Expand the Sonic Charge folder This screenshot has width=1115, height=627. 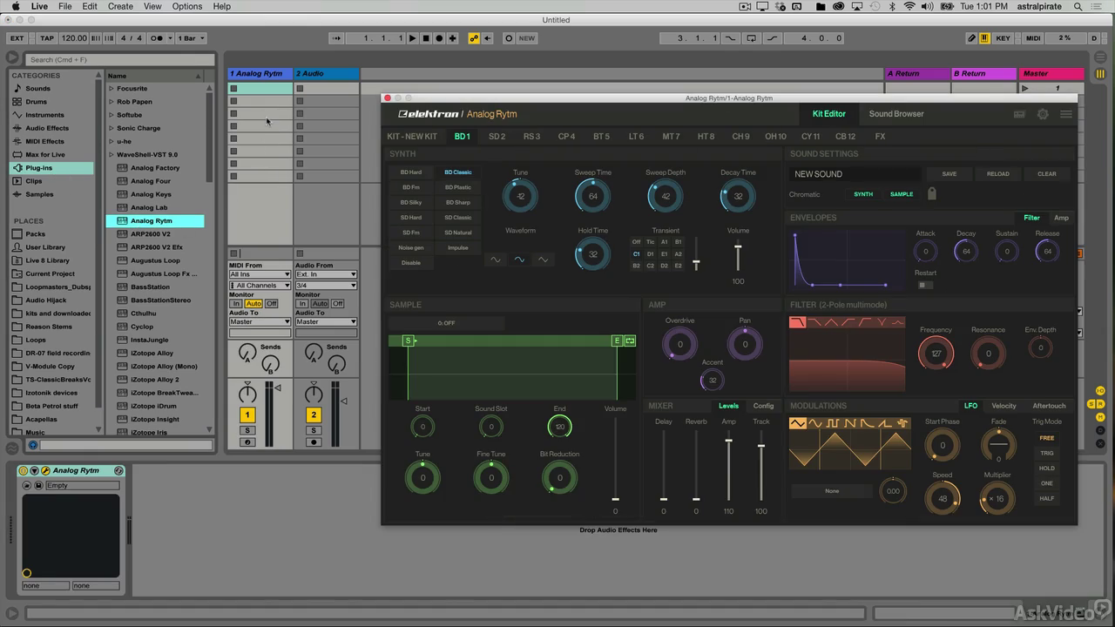click(x=111, y=128)
